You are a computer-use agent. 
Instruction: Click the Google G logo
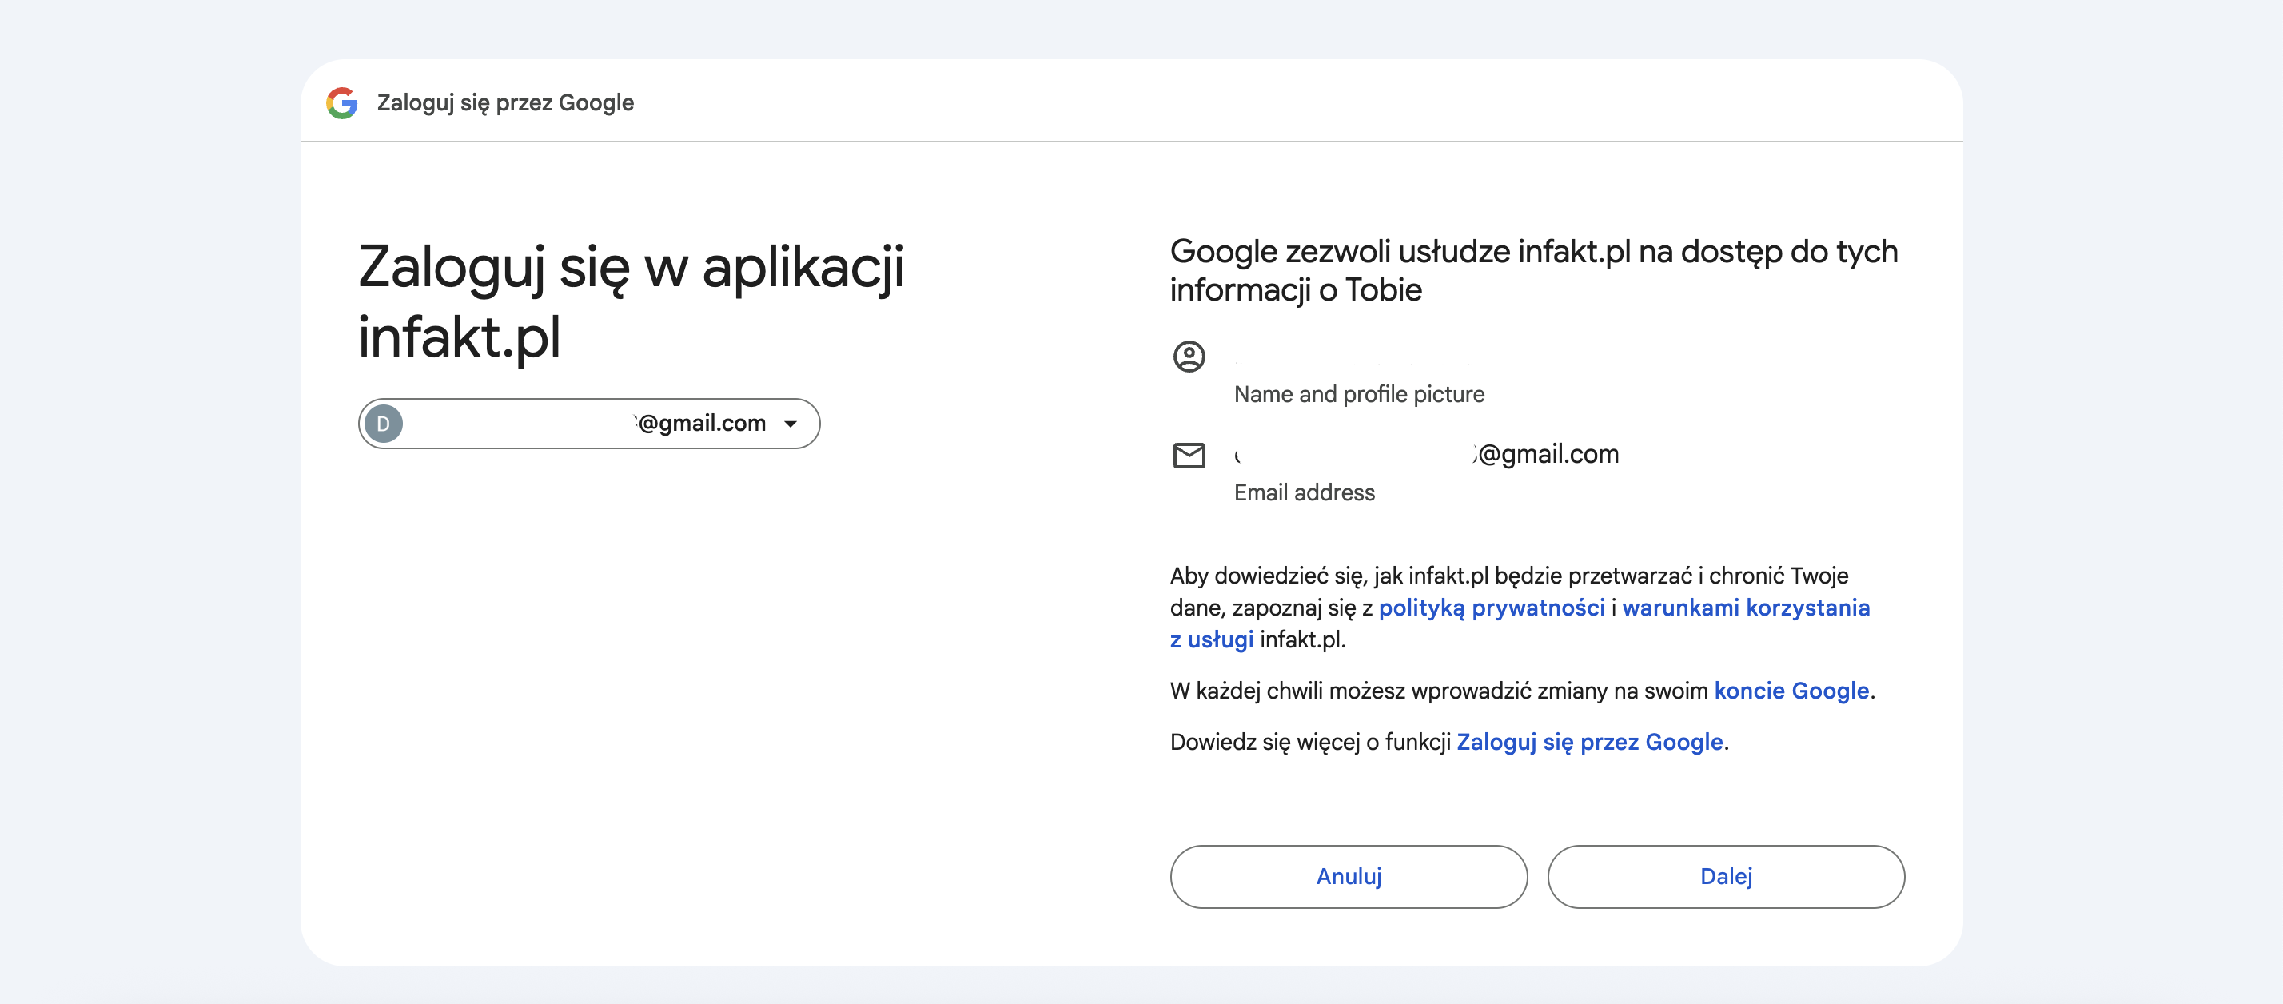pyautogui.click(x=341, y=103)
